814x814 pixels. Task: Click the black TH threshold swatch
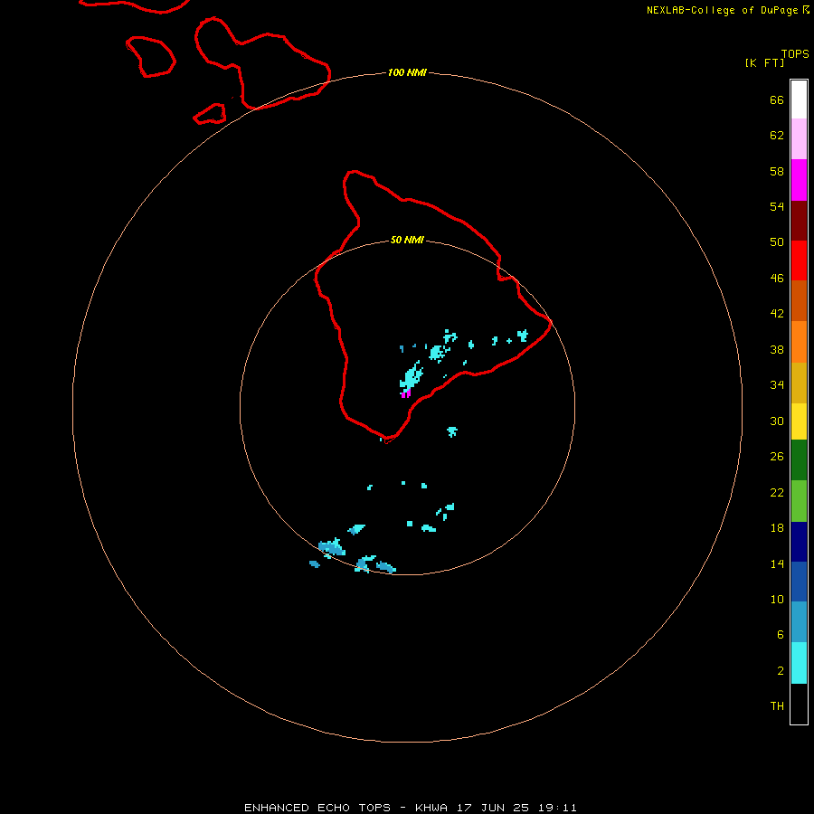click(799, 704)
